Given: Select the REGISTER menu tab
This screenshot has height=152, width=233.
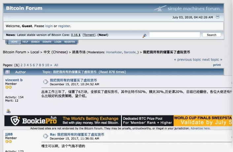Looking at the screenshot, I should (70, 42).
